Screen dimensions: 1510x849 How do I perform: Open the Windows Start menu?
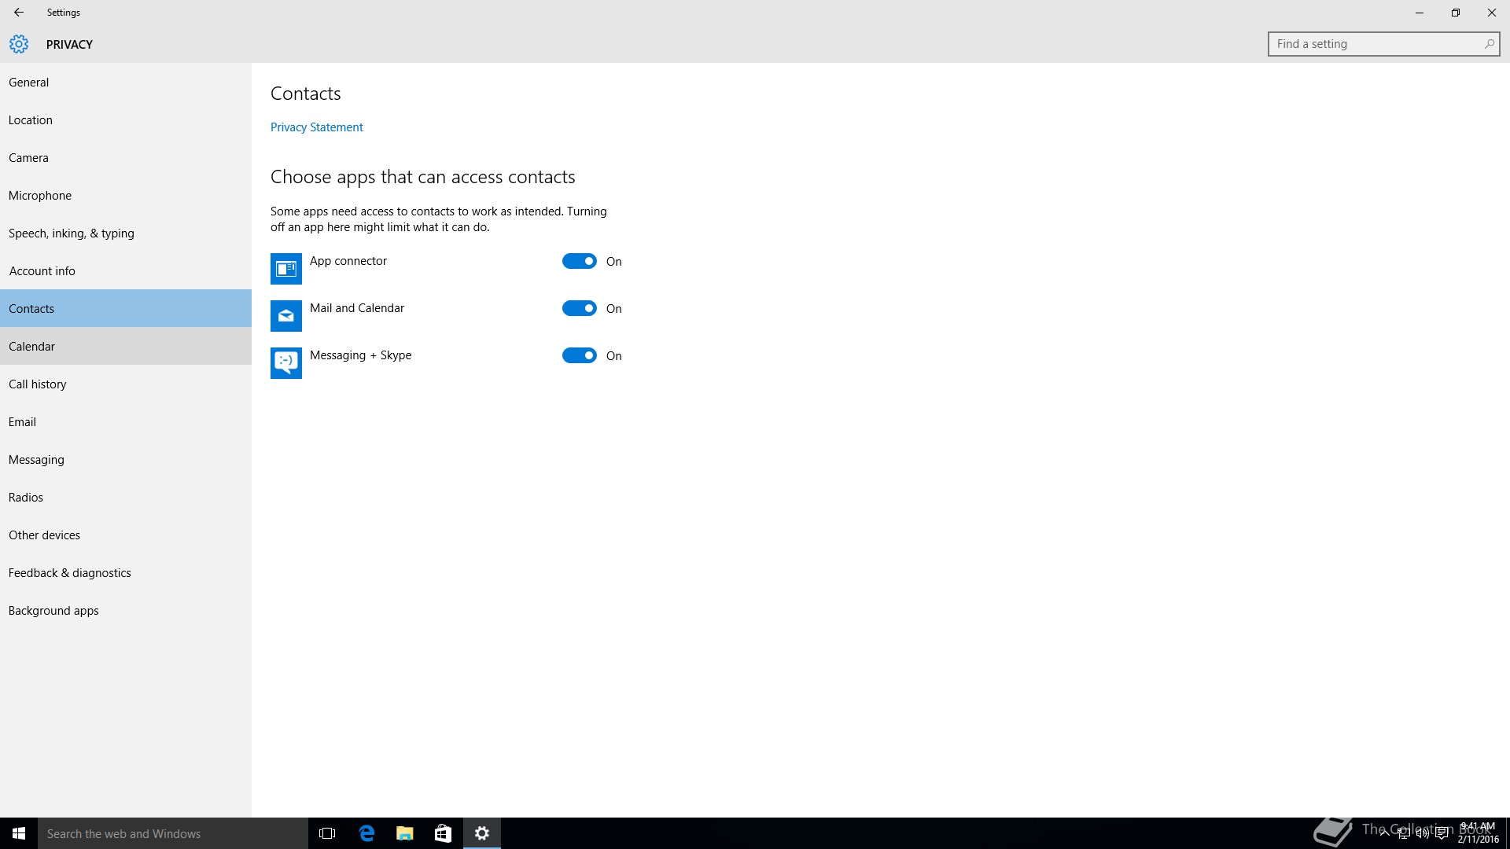coord(19,833)
